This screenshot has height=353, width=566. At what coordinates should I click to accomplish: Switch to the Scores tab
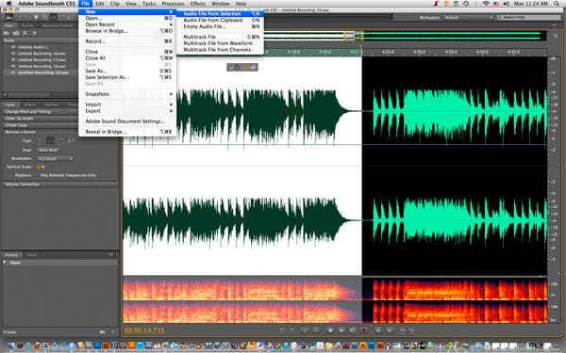(x=27, y=26)
